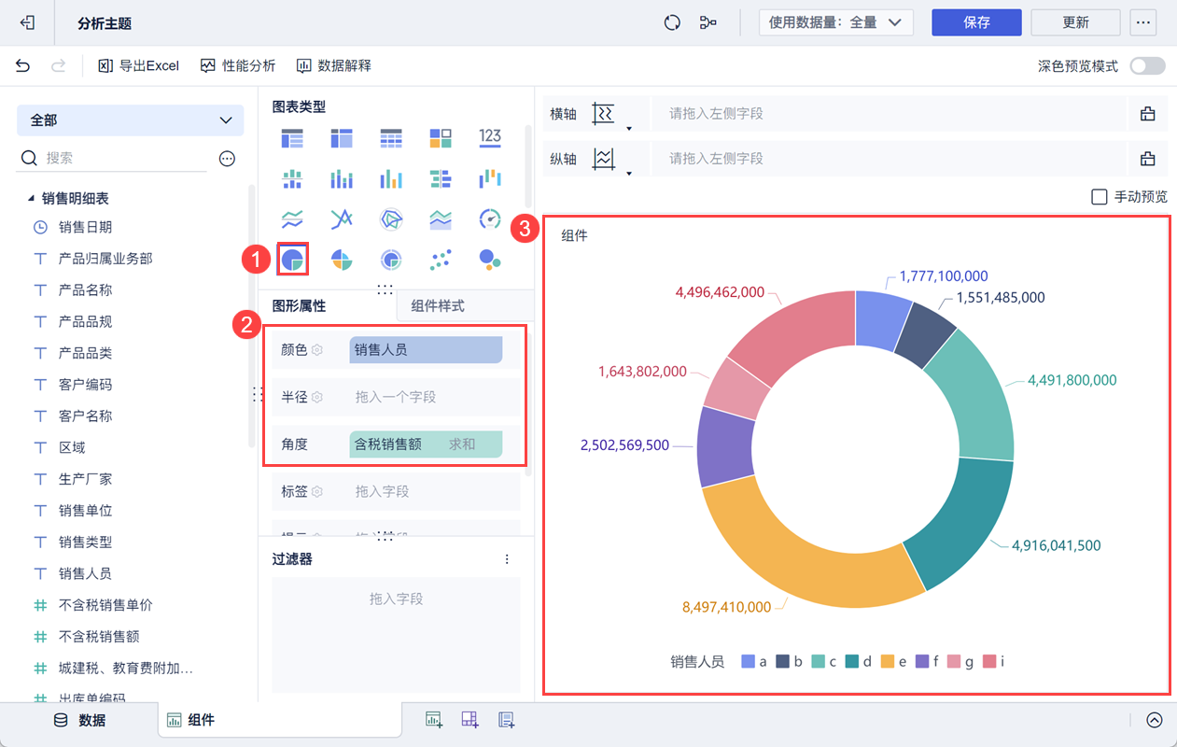Click the 纵轴 row clear-fields icon
This screenshot has width=1177, height=747.
point(1148,159)
